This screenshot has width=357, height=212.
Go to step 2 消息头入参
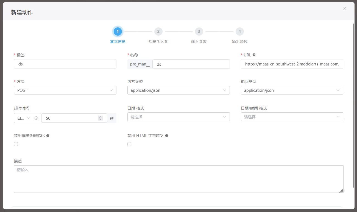[158, 35]
